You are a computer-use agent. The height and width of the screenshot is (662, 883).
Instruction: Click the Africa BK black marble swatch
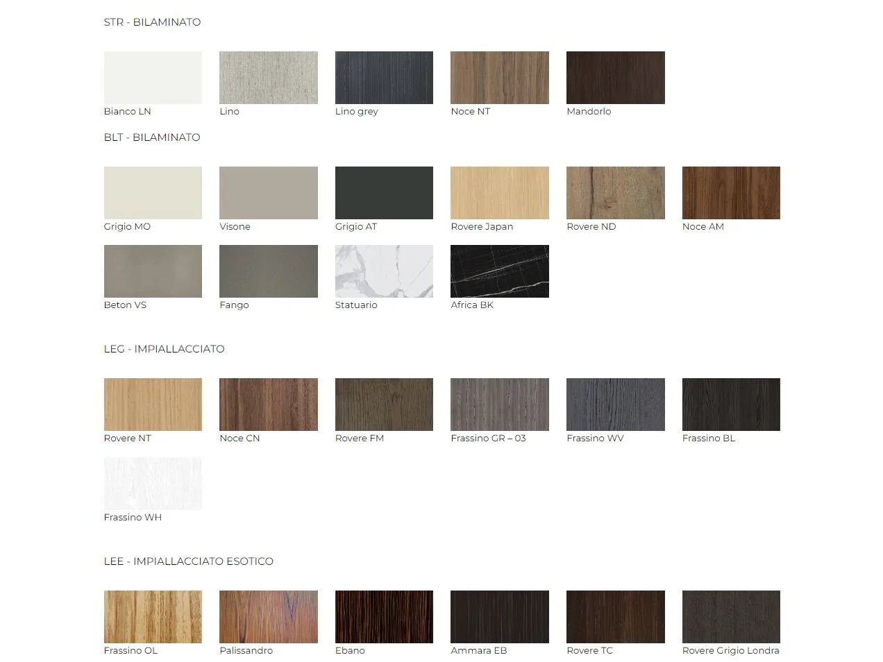[x=499, y=271]
